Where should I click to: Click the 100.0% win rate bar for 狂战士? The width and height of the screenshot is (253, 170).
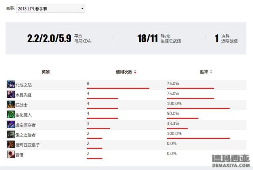(x=198, y=108)
